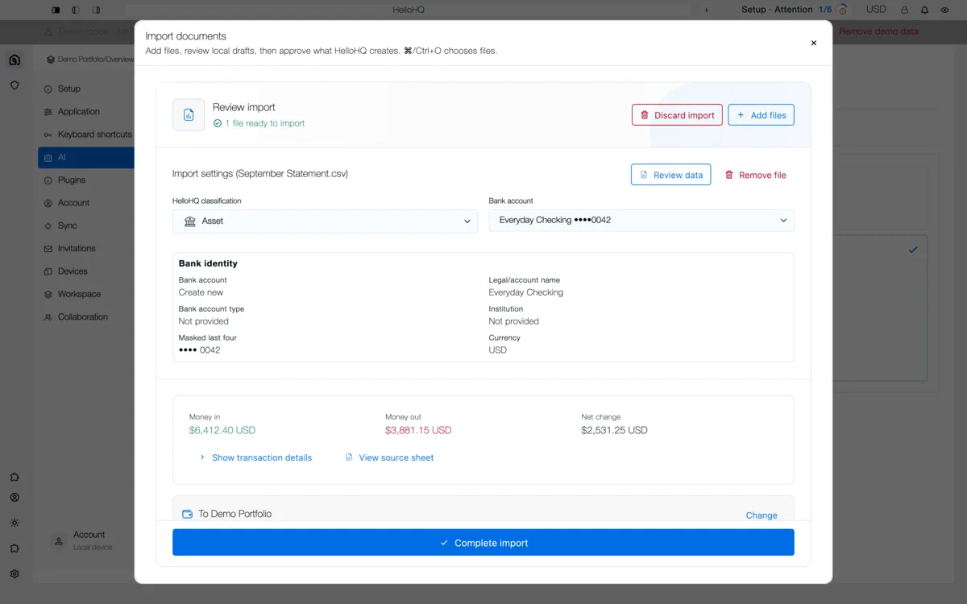
Task: Click the bell notifications icon in top bar
Action: [924, 10]
